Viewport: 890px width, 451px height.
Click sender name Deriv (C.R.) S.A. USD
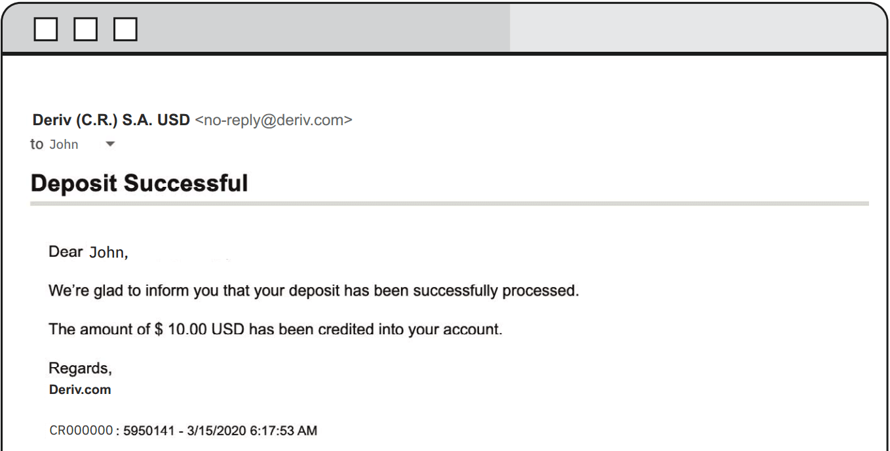point(111,121)
